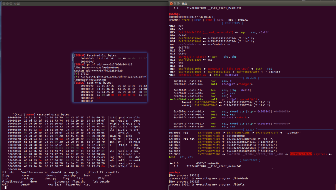Click the shell prompt cursor in left terminal
Screen dimensions: 336x190
(x=6, y=188)
